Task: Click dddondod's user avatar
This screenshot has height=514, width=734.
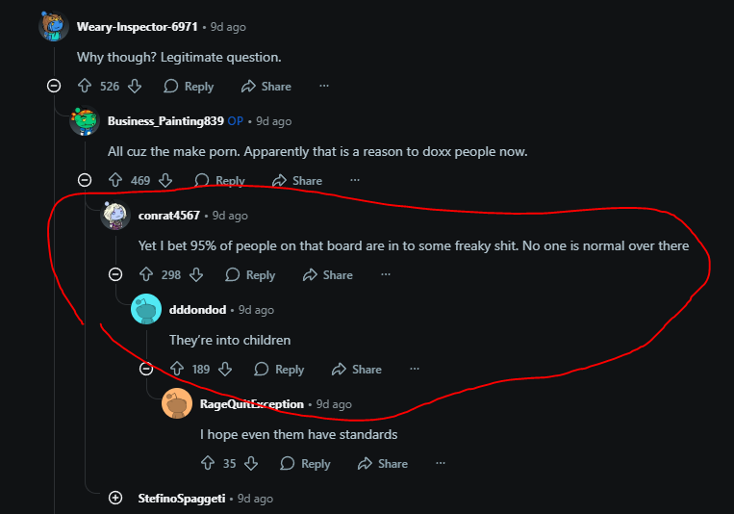Action: click(146, 309)
